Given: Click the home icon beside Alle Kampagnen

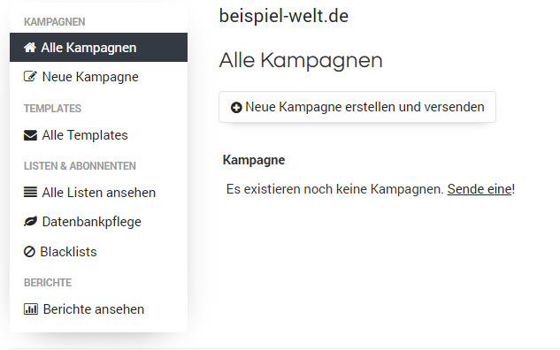Looking at the screenshot, I should [30, 48].
